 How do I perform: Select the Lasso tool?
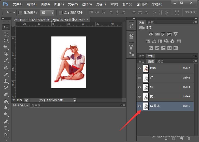click(x=6, y=41)
